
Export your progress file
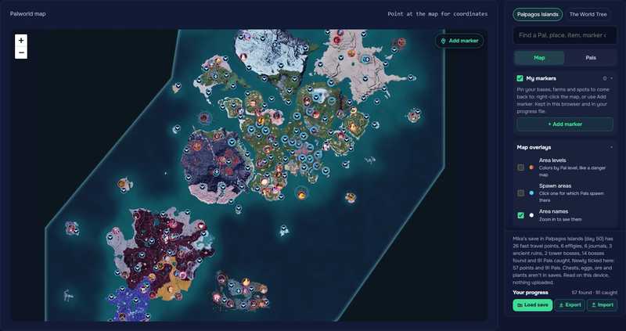click(x=570, y=305)
